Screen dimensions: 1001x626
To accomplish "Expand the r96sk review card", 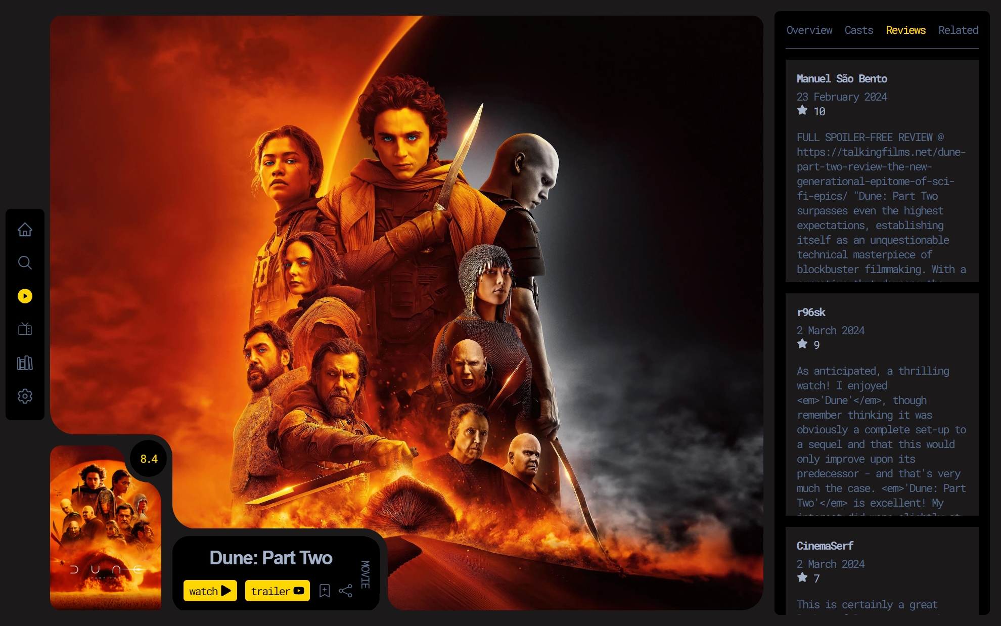I will (x=882, y=405).
